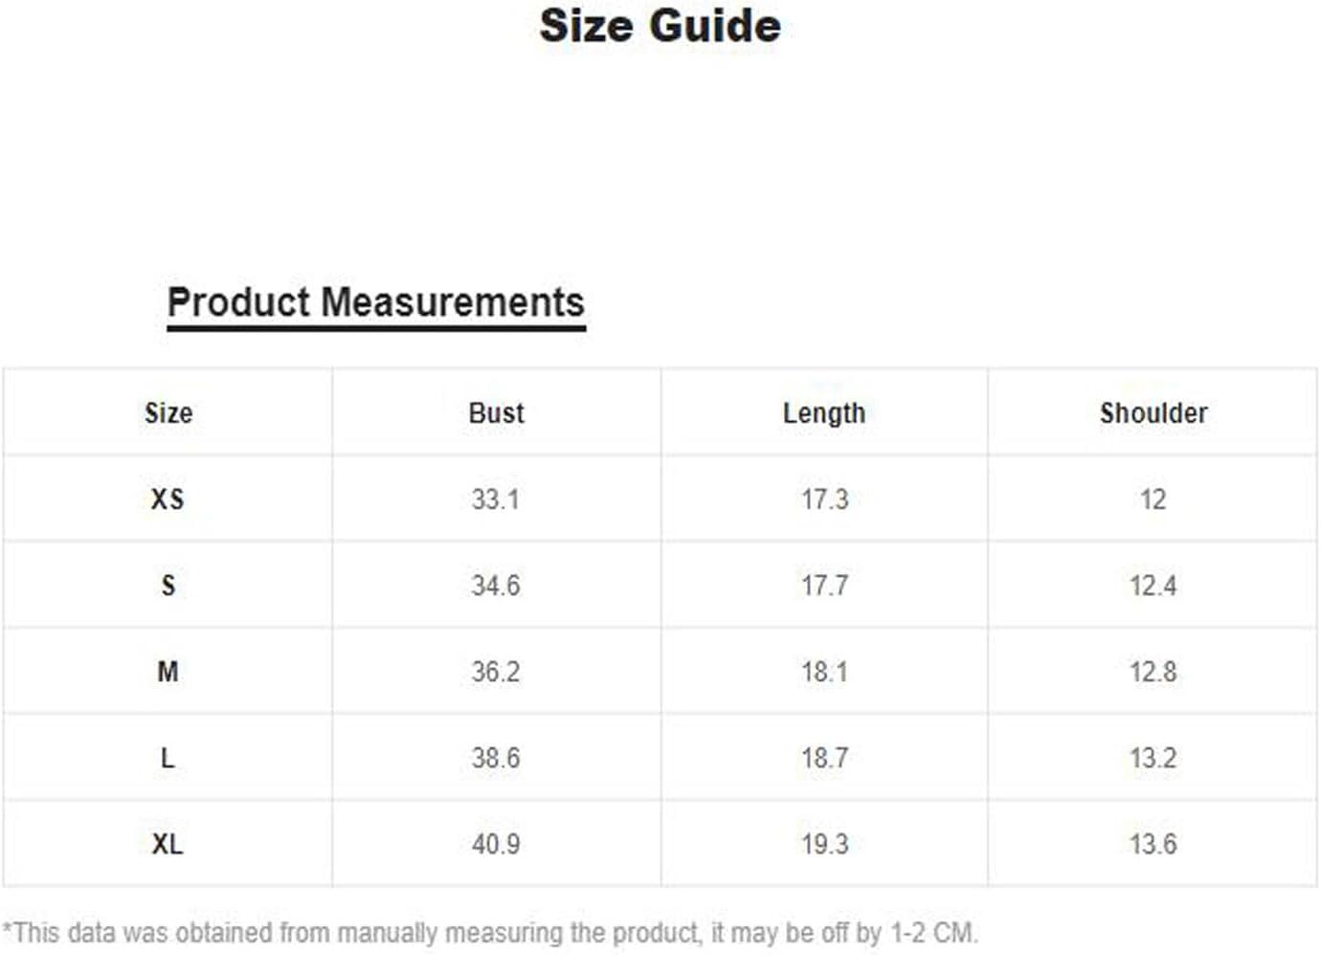Select the M size row label
This screenshot has width=1321, height=955.
[168, 672]
